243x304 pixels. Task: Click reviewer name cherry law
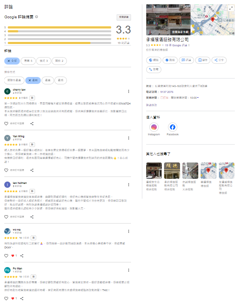19,90
